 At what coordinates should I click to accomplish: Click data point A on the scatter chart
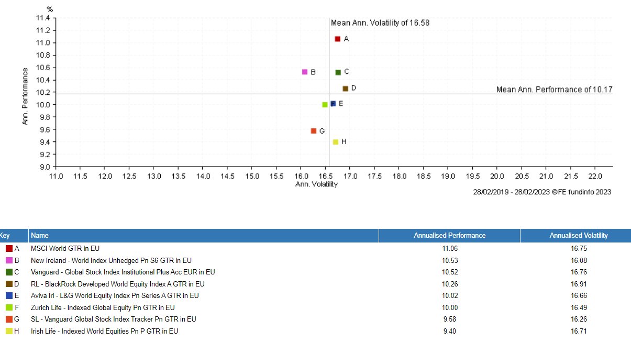338,39
